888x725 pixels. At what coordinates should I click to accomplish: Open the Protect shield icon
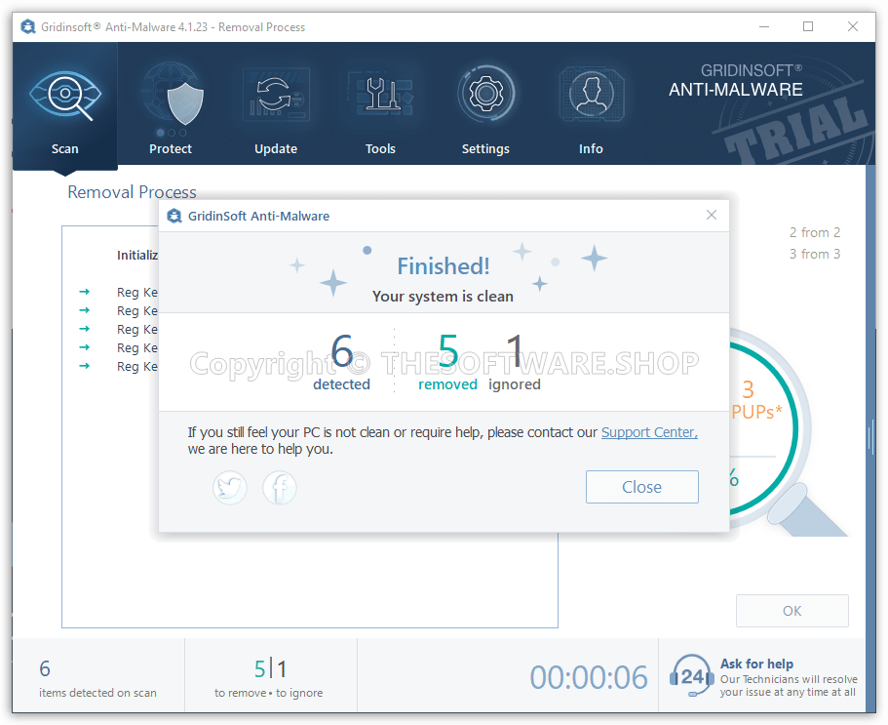click(171, 99)
